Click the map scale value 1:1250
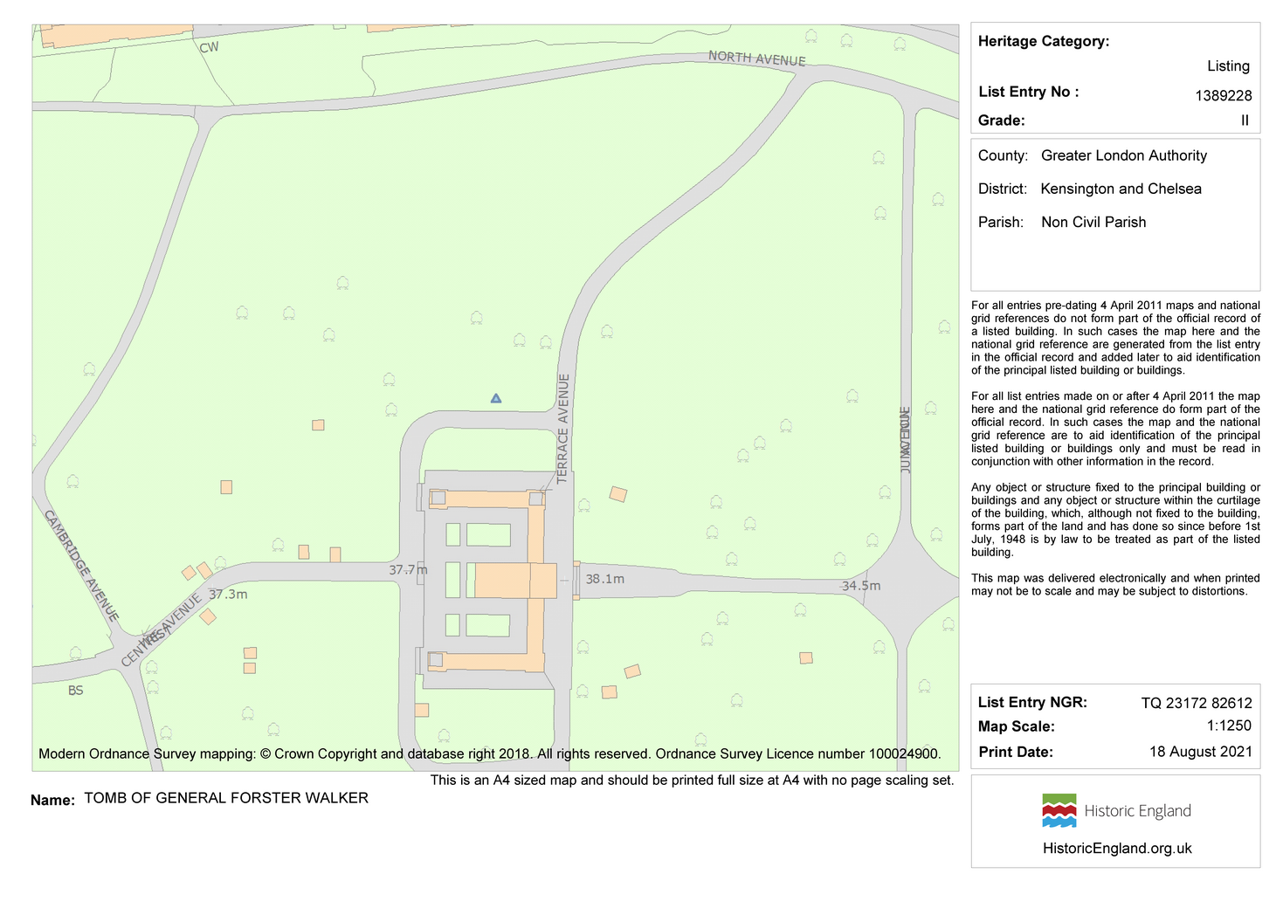Screen dimensions: 1283x908 click(x=1229, y=726)
